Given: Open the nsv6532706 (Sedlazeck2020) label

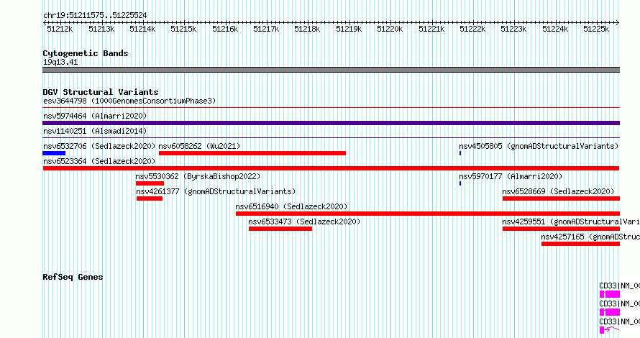Looking at the screenshot, I should tap(99, 146).
